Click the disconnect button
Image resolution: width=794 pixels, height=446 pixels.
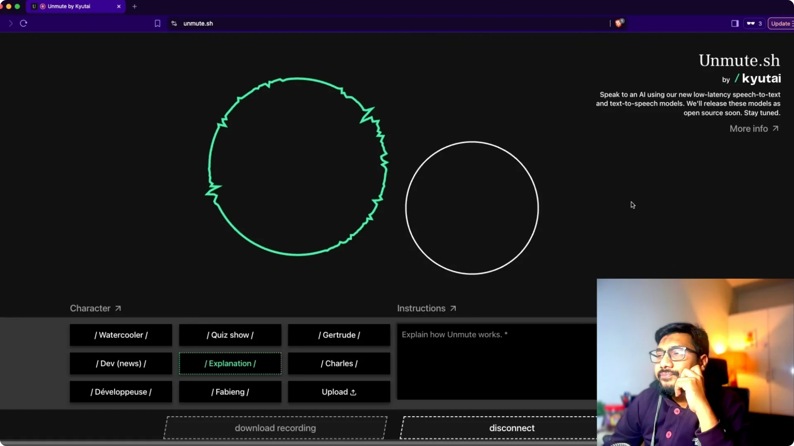tap(512, 428)
